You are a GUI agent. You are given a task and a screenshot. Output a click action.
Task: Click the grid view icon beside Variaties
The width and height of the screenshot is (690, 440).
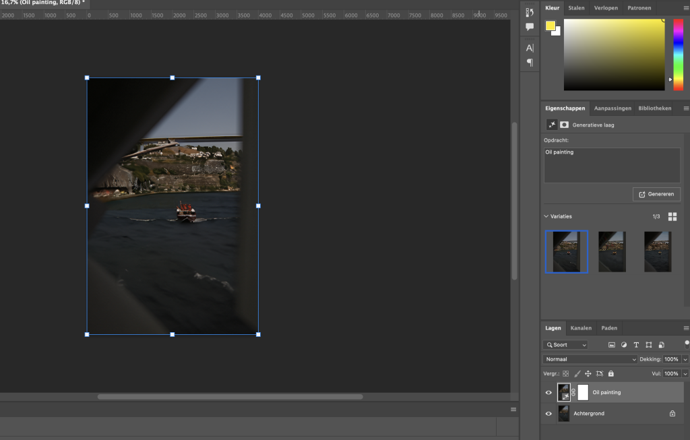point(672,216)
